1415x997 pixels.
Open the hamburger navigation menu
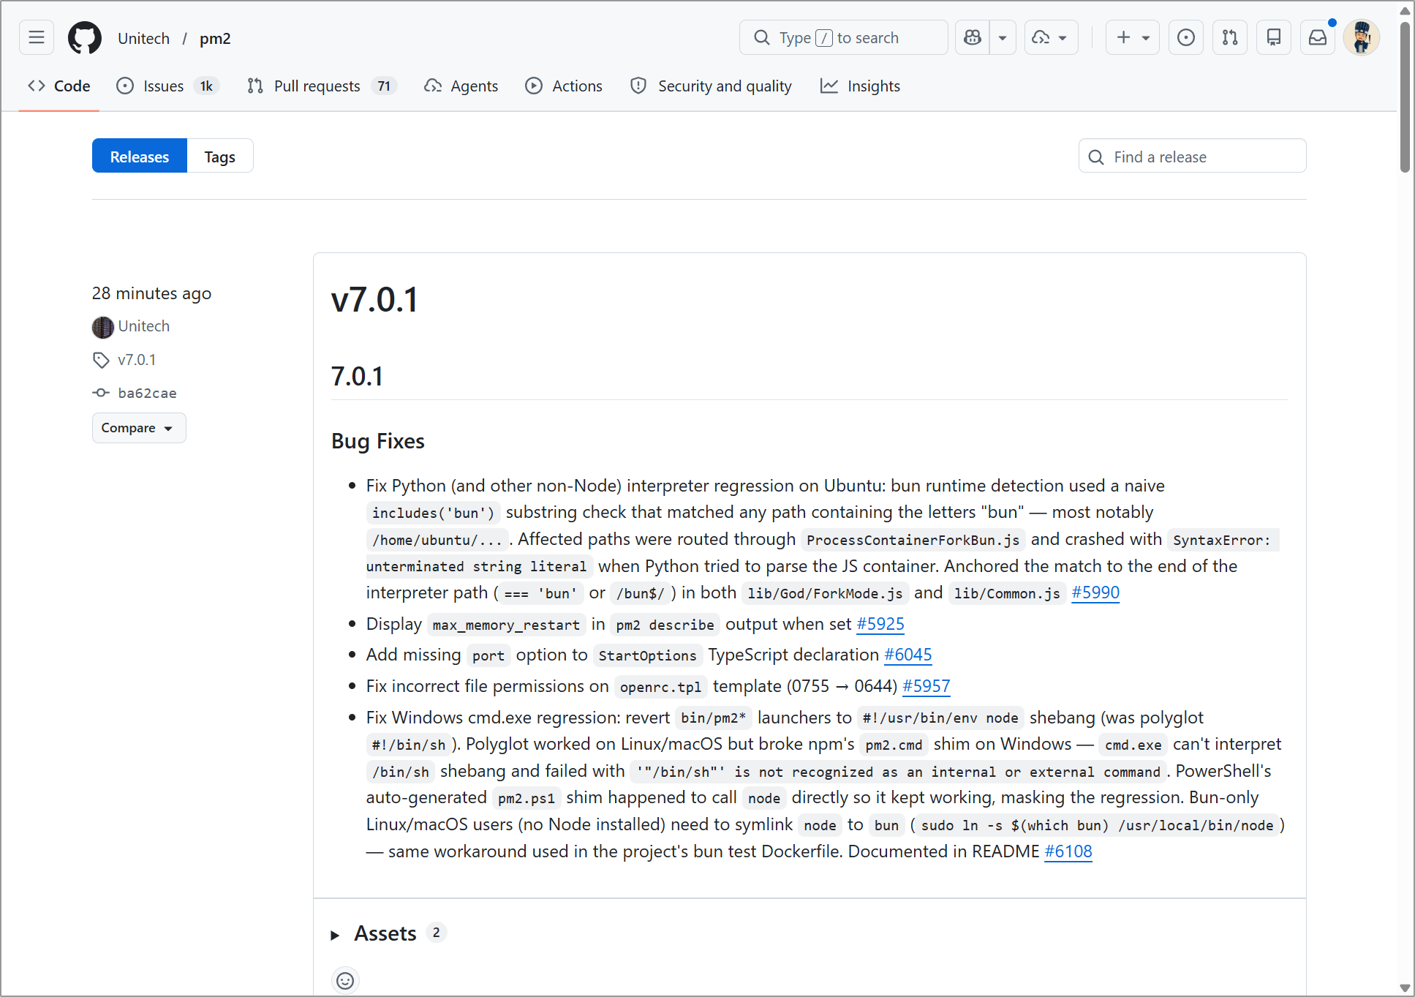[x=37, y=37]
